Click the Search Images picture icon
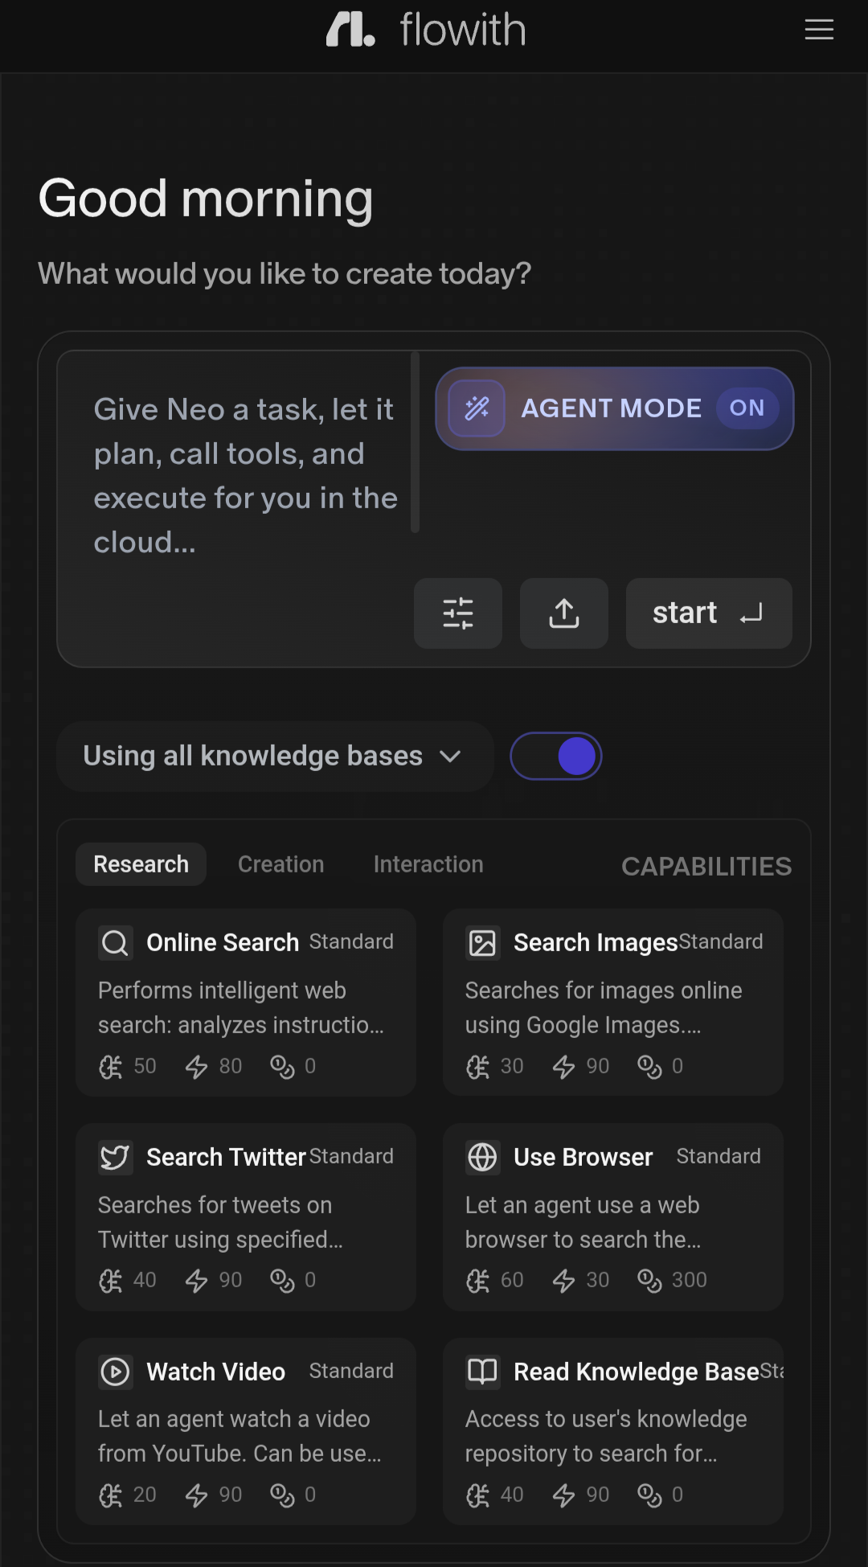The width and height of the screenshot is (868, 1567). 482,942
